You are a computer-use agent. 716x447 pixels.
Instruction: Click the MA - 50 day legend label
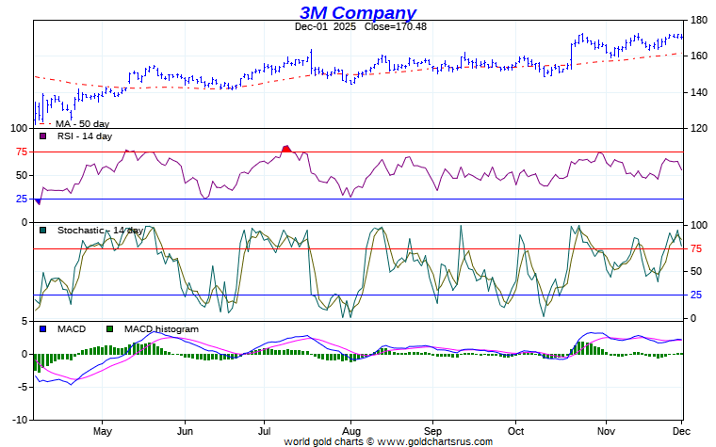(x=82, y=124)
